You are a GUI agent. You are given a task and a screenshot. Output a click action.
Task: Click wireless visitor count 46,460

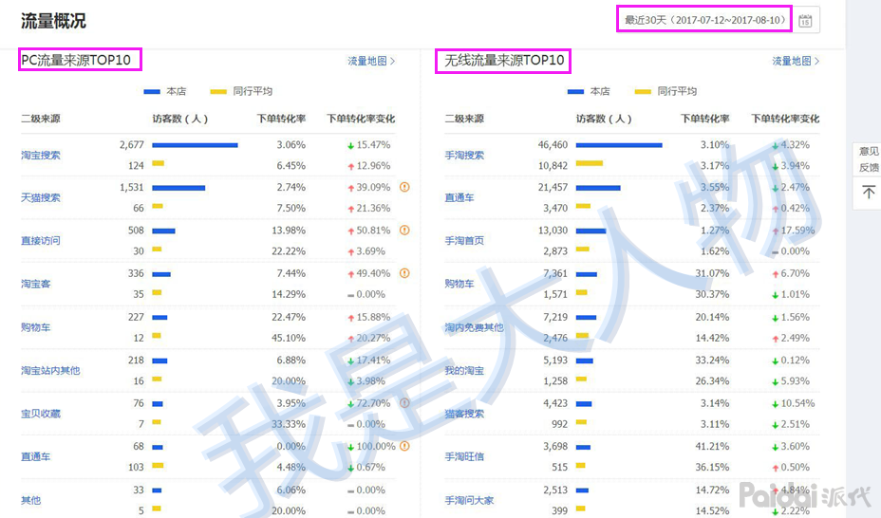[553, 145]
